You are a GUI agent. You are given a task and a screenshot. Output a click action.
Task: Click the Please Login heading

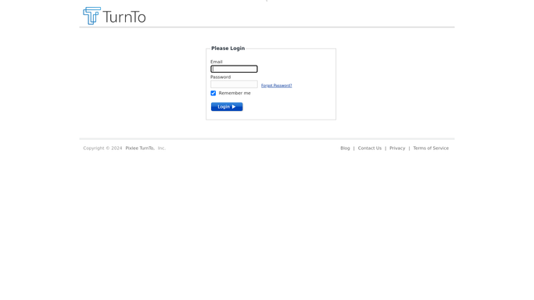click(228, 48)
